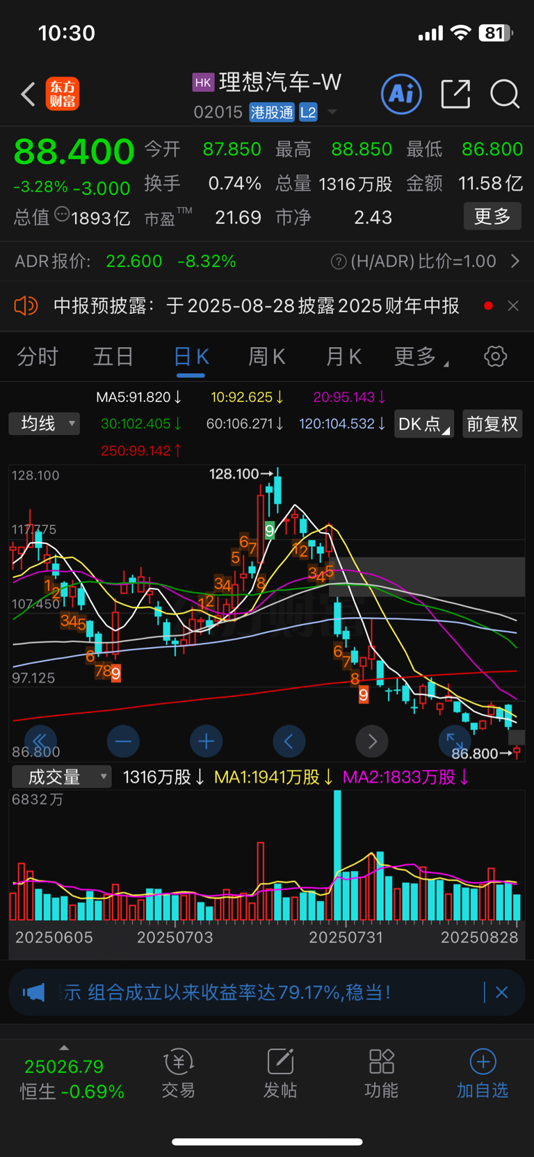Open the 组合成立以来收益率 promo link
Viewport: 534px width, 1157px height.
tap(227, 992)
